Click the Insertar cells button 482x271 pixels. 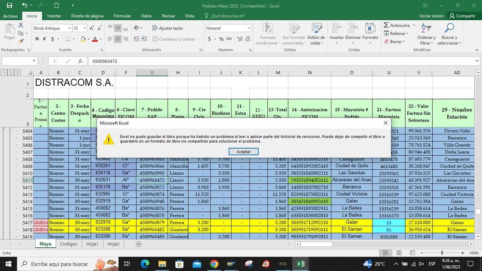click(x=337, y=33)
